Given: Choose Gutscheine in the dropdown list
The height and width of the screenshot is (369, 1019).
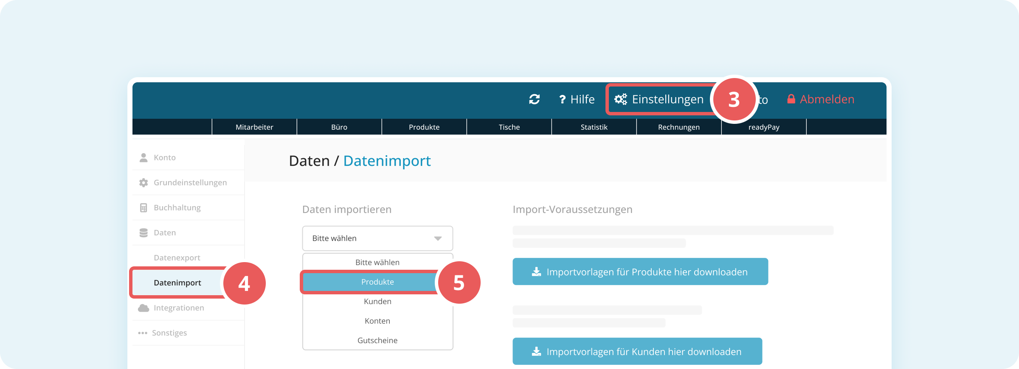Looking at the screenshot, I should [x=377, y=341].
